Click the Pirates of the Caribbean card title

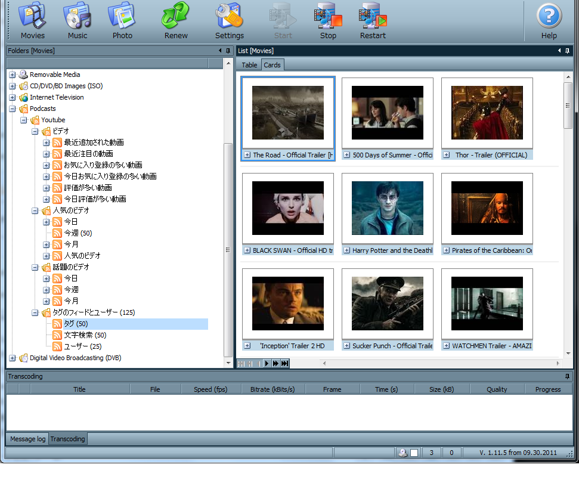click(x=492, y=250)
